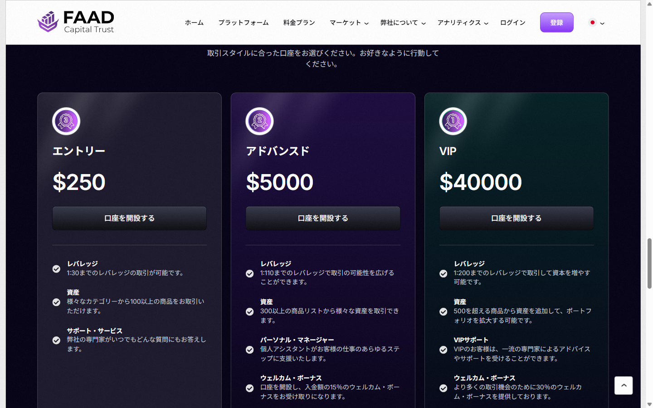Image resolution: width=653 pixels, height=408 pixels.
Task: Go to the ホーム page
Action: point(194,23)
